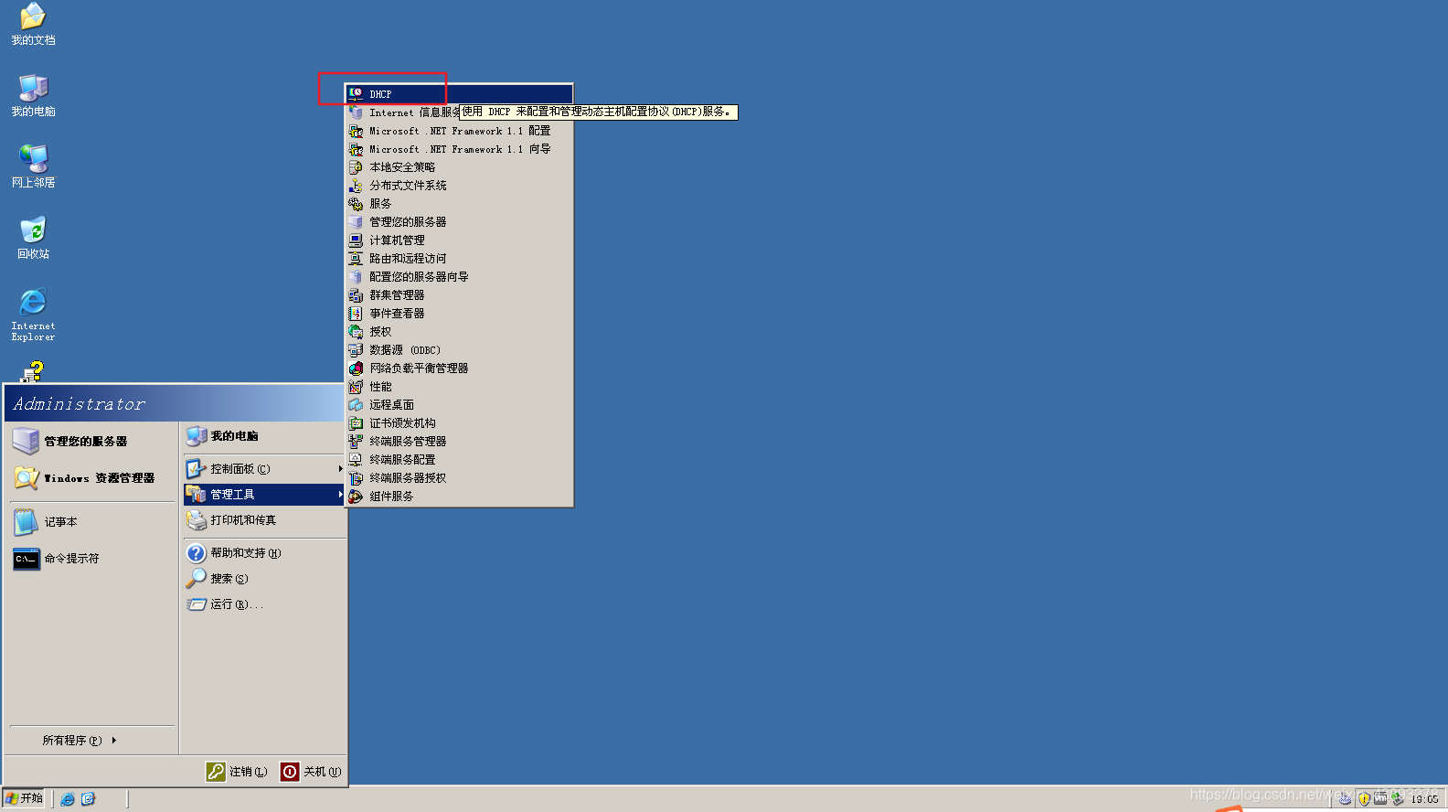Open 分布式文件系统

tap(459, 186)
